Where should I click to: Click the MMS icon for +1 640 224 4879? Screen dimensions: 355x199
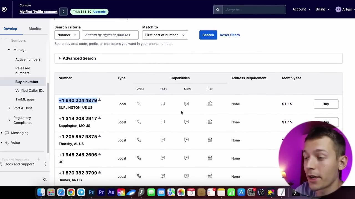[186, 104]
